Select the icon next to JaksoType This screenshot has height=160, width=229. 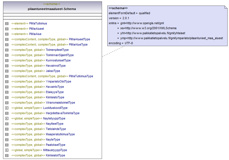pyautogui.click(x=7, y=71)
